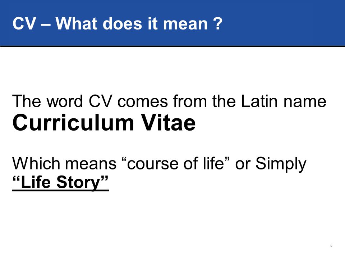345x259 pixels.
Task: Click the bold words "Curriculum Vitae"
Action: (104, 122)
